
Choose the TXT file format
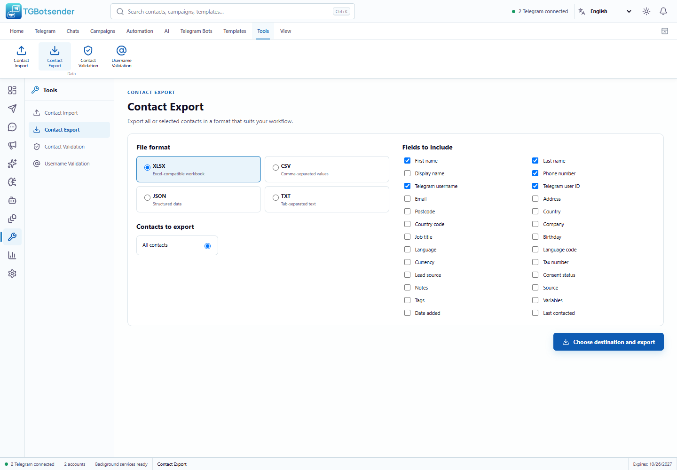point(327,199)
